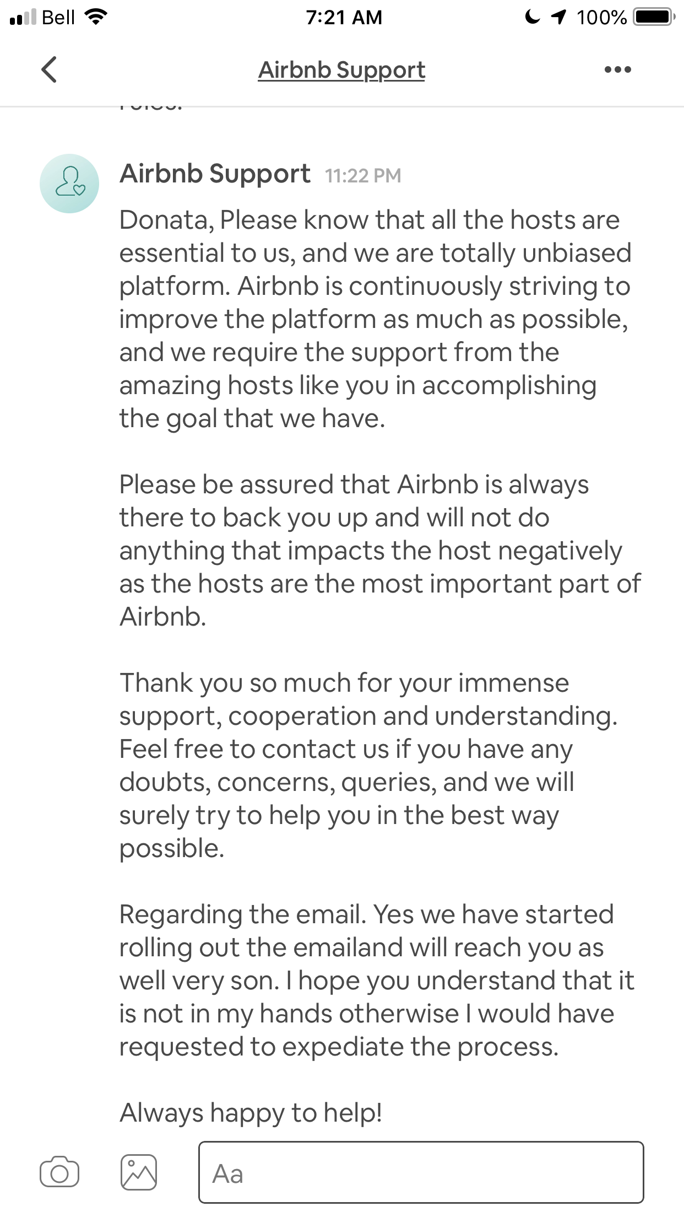Tap the location services arrow icon
684x1217 pixels.
click(x=558, y=17)
